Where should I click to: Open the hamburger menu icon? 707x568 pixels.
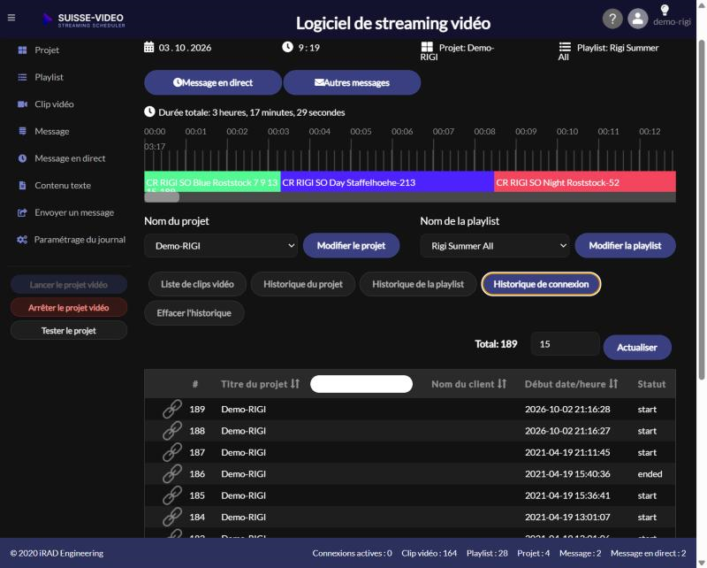tap(11, 18)
